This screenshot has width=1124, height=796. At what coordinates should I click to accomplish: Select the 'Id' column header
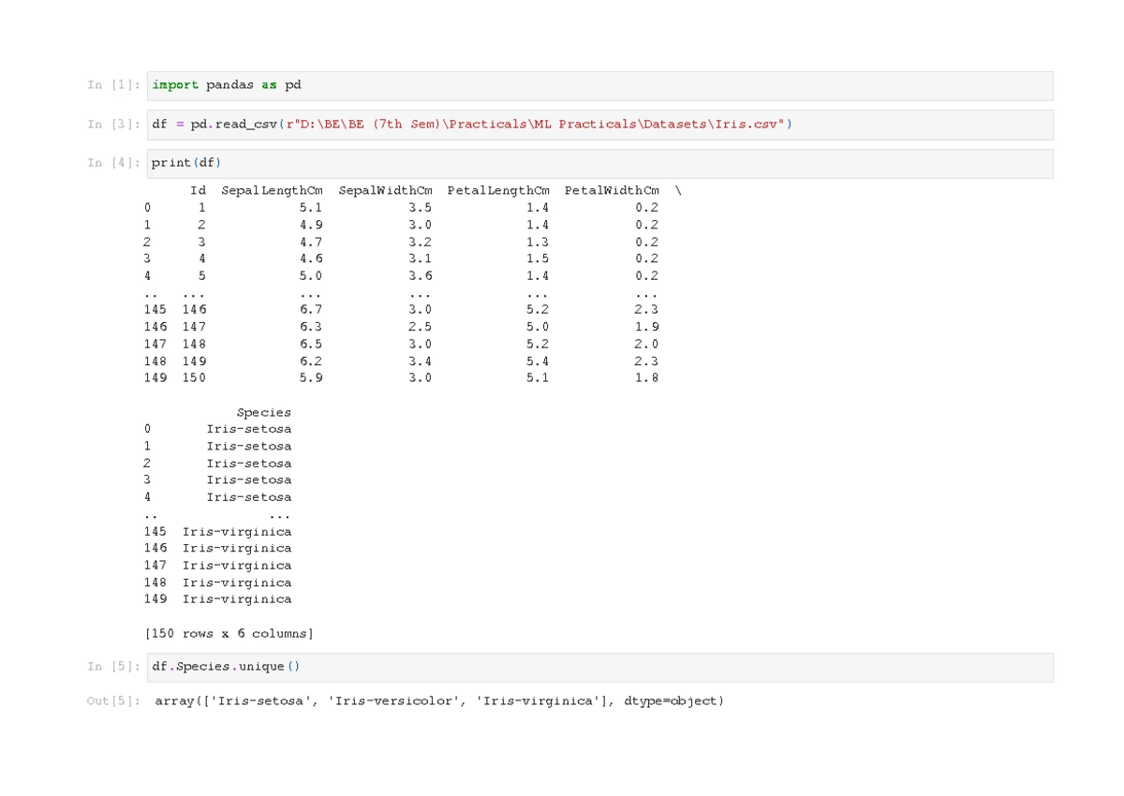tap(198, 191)
